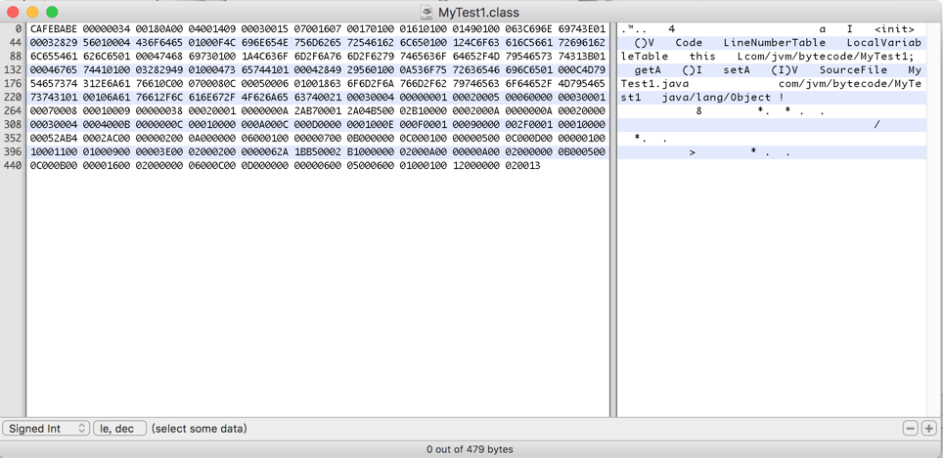Click line offset 88 in the gutter

point(17,57)
